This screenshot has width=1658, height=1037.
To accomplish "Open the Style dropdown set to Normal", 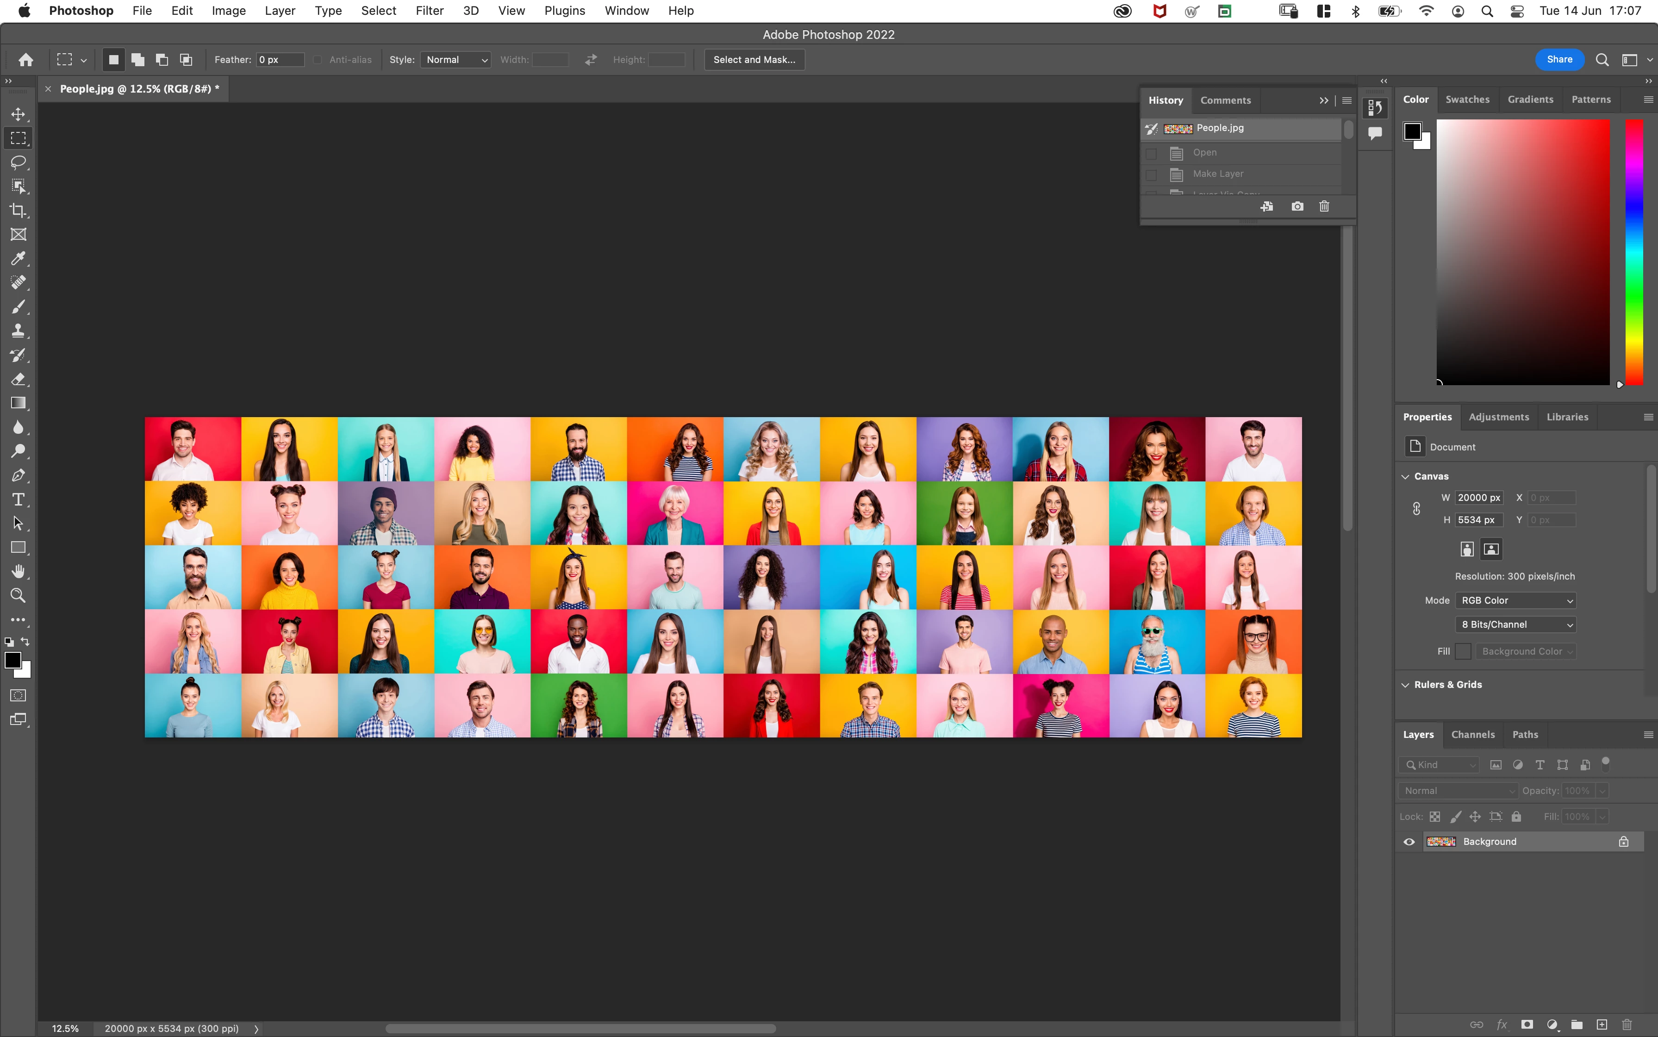I will [456, 60].
